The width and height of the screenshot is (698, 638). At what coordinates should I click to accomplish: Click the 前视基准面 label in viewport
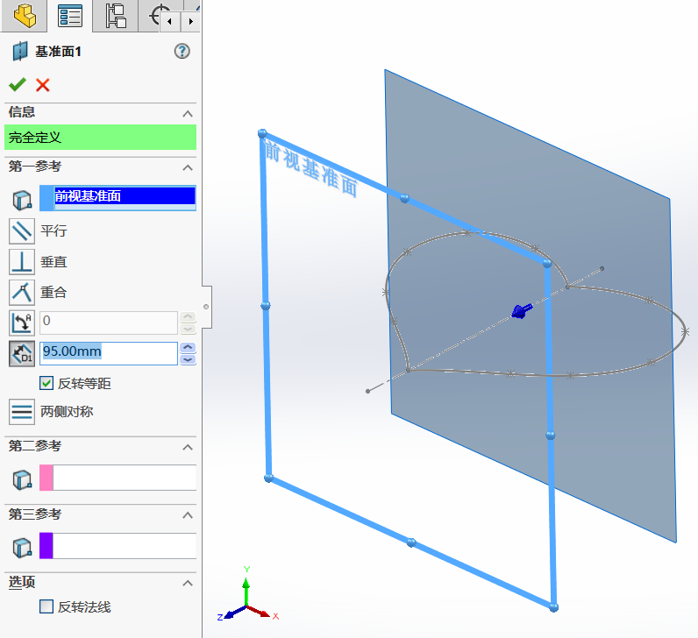click(x=311, y=168)
